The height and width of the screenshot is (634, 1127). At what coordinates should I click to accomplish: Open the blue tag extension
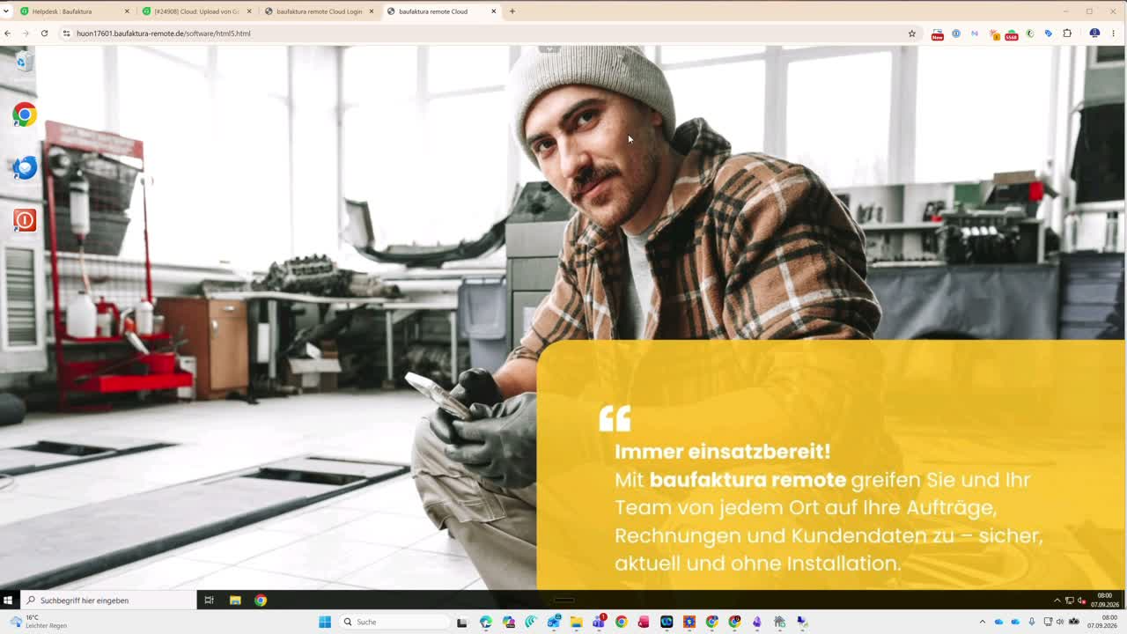[1049, 33]
